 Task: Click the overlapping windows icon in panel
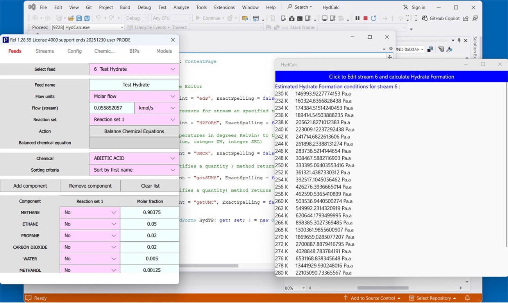point(430,49)
